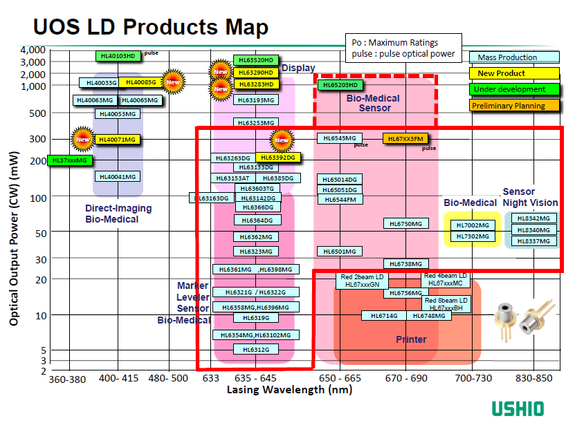Pick the yellow HL63392DG product box
Image resolution: width=566 pixels, height=423 pixels.
(x=278, y=158)
